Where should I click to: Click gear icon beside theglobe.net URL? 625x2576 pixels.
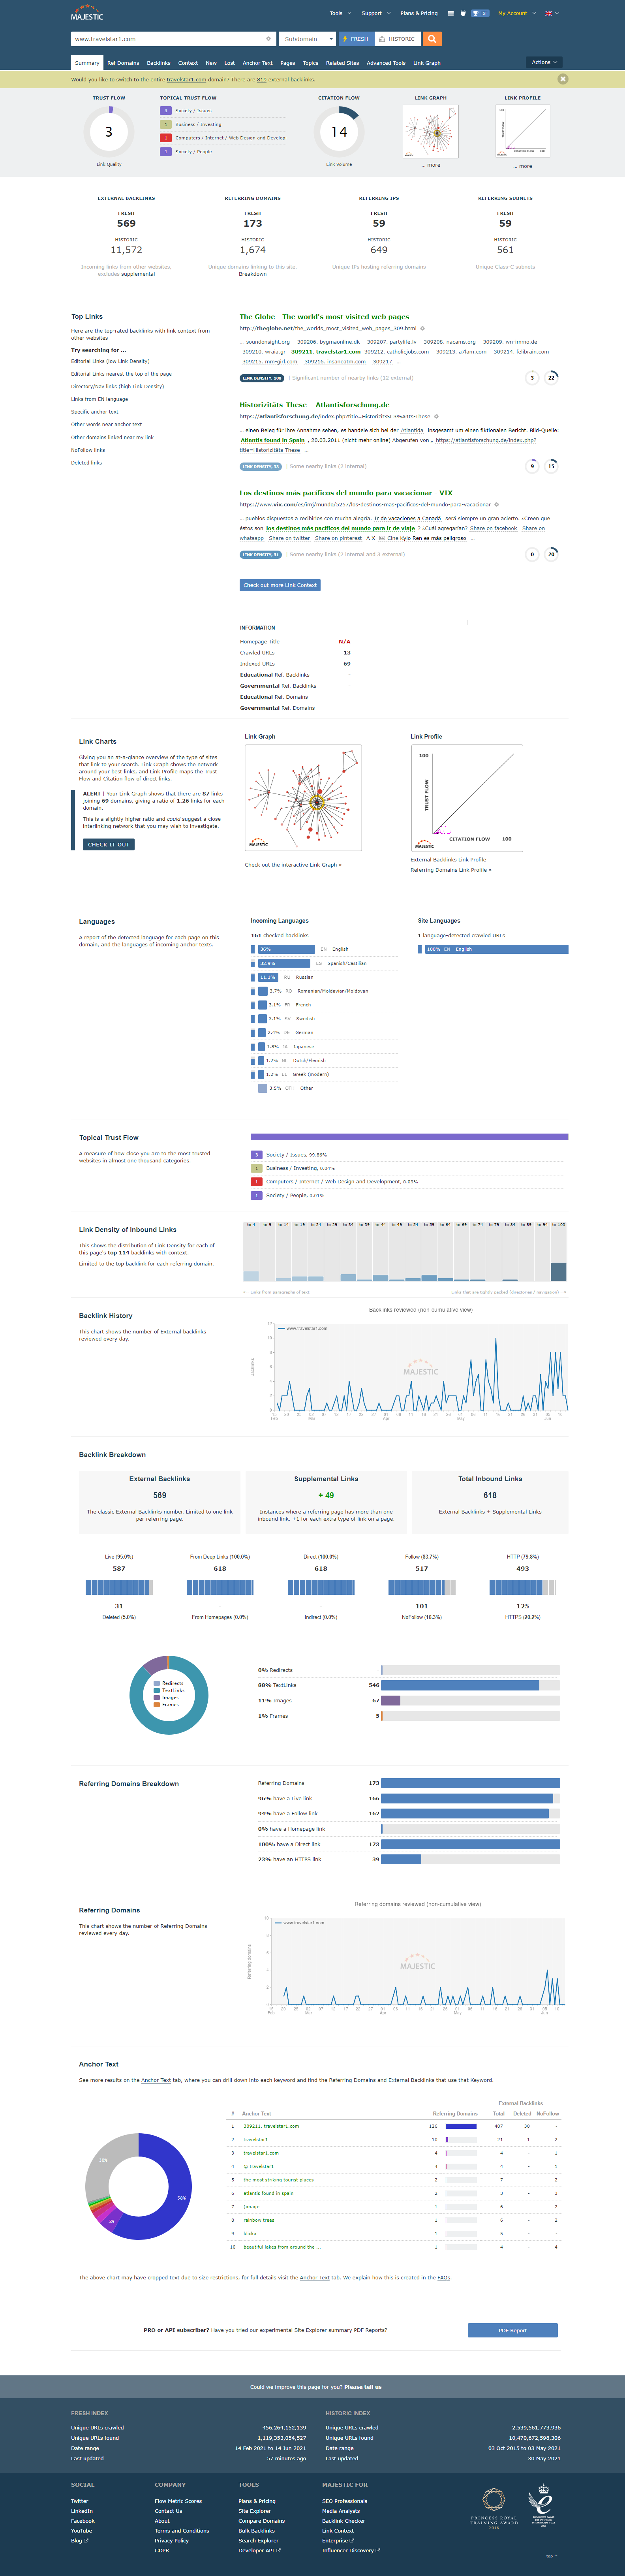pos(422,328)
